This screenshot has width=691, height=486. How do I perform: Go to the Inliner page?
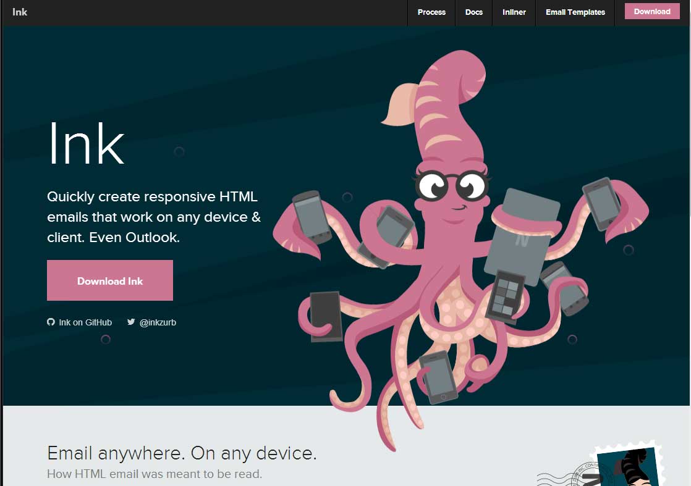pos(514,12)
